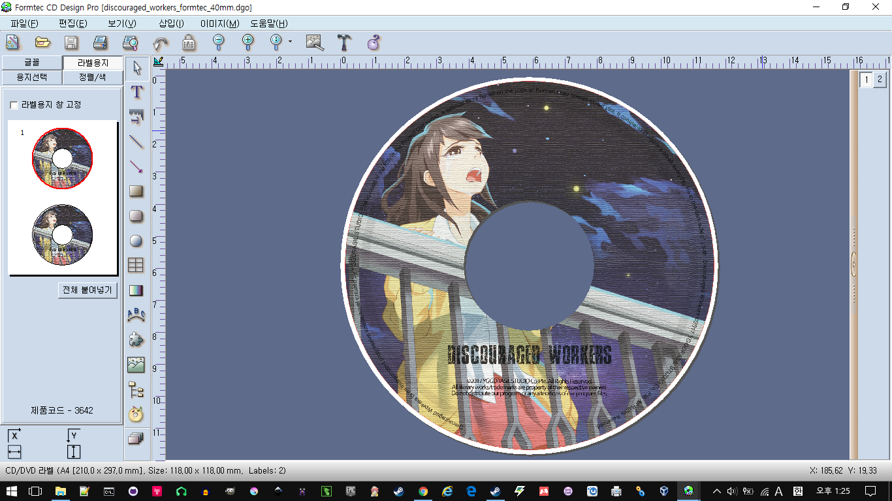The width and height of the screenshot is (892, 501).
Task: Click the X position field icon
Action: [14, 435]
